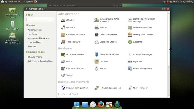Viewport: 194px width, 109px height.
Task: Click Change Theme common task
Action: (35, 57)
